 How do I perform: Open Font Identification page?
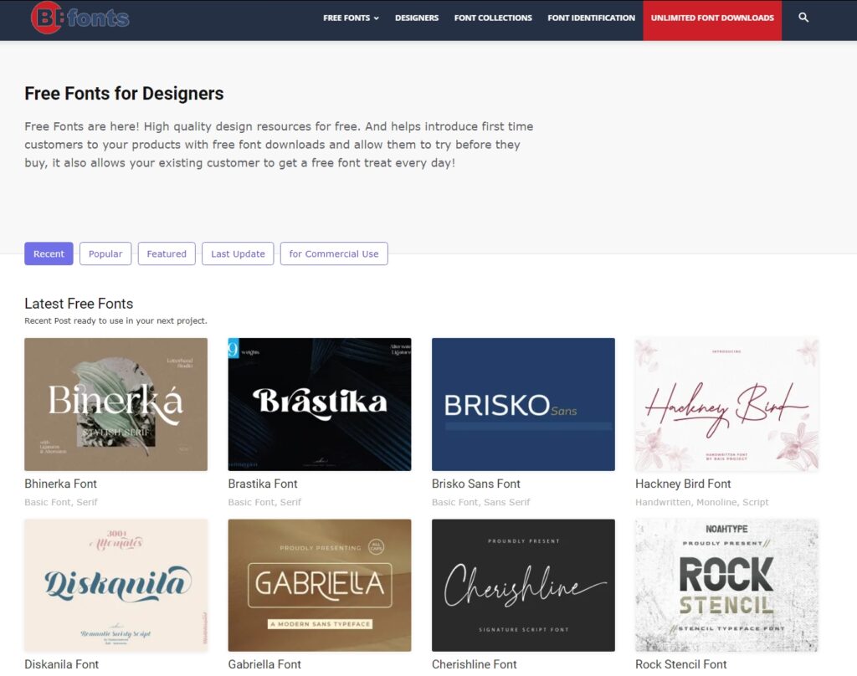point(591,18)
